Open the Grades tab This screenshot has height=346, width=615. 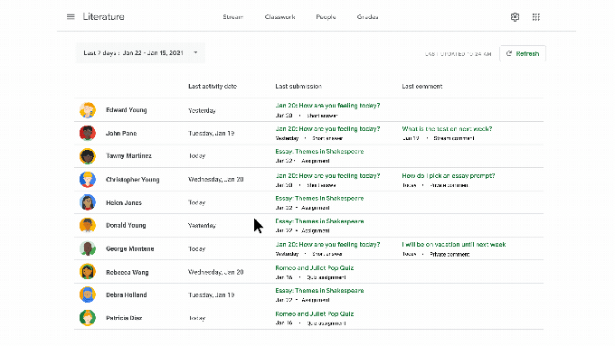tap(367, 17)
